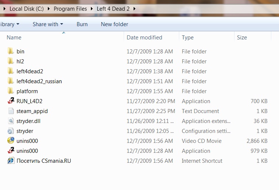
Task: Click the folder name hl2
Action: click(20, 61)
